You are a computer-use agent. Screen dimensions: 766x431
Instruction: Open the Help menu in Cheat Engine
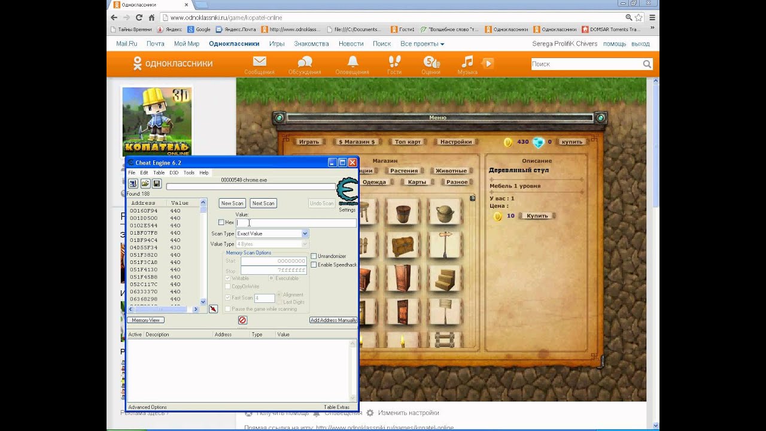click(x=204, y=172)
